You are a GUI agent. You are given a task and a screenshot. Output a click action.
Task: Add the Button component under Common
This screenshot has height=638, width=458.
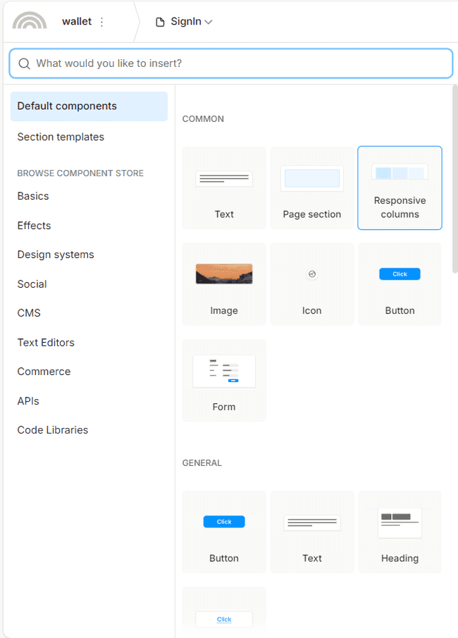point(400,284)
